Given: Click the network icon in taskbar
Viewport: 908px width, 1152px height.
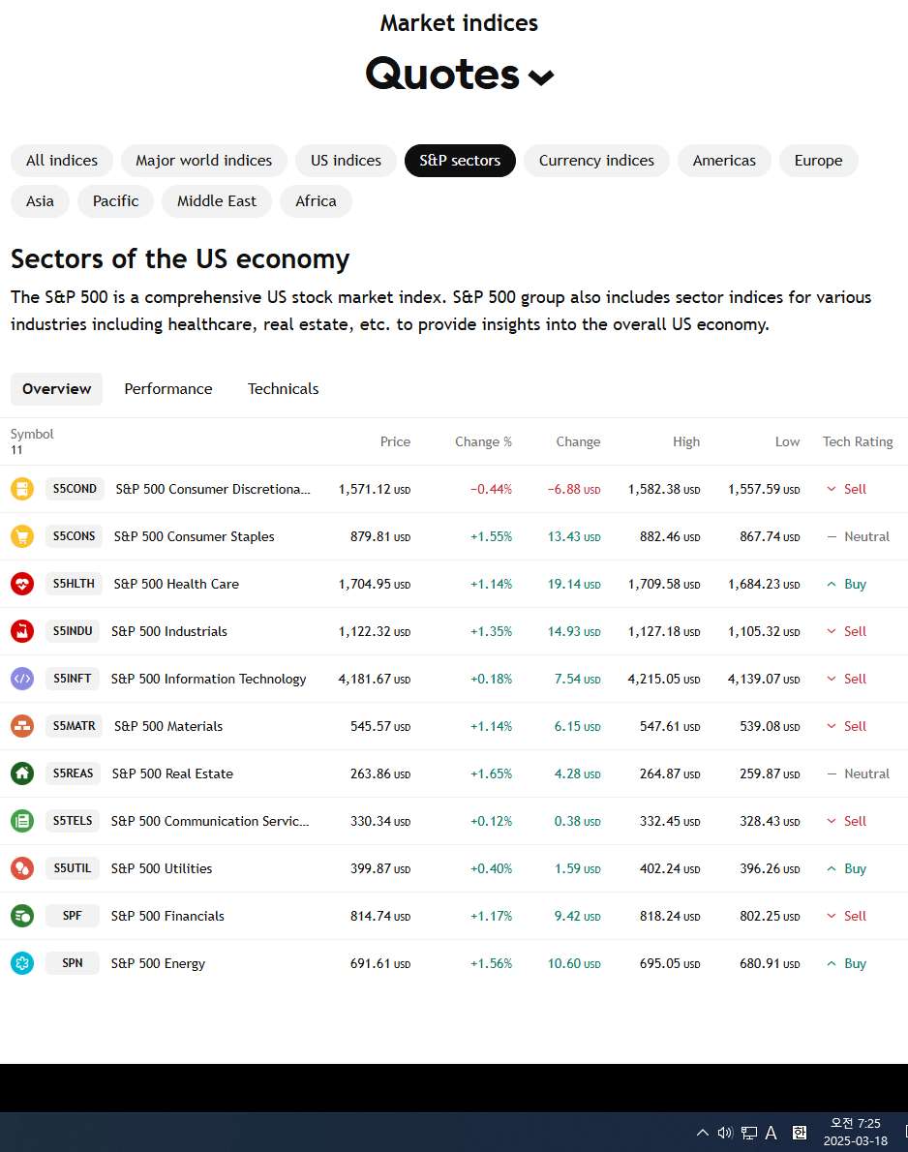Looking at the screenshot, I should [748, 1133].
